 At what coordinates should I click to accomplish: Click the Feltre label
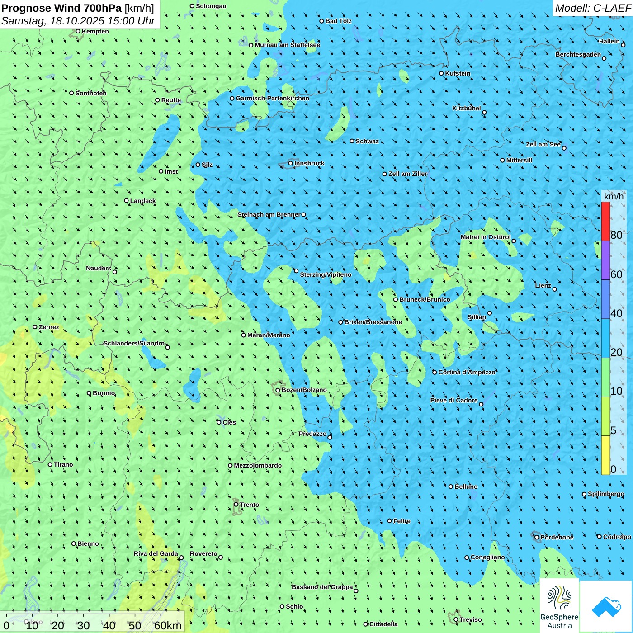402,521
